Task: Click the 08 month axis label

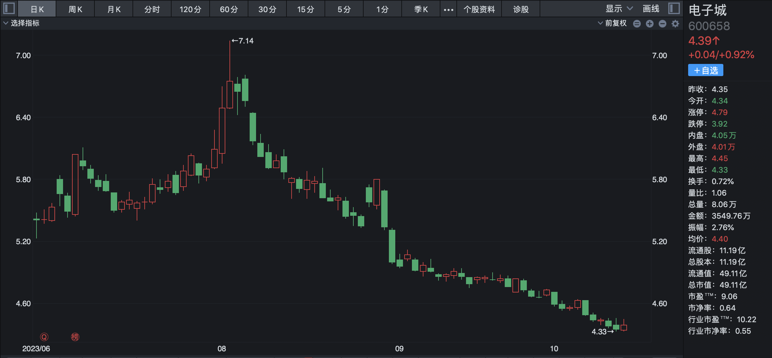Action: (222, 349)
